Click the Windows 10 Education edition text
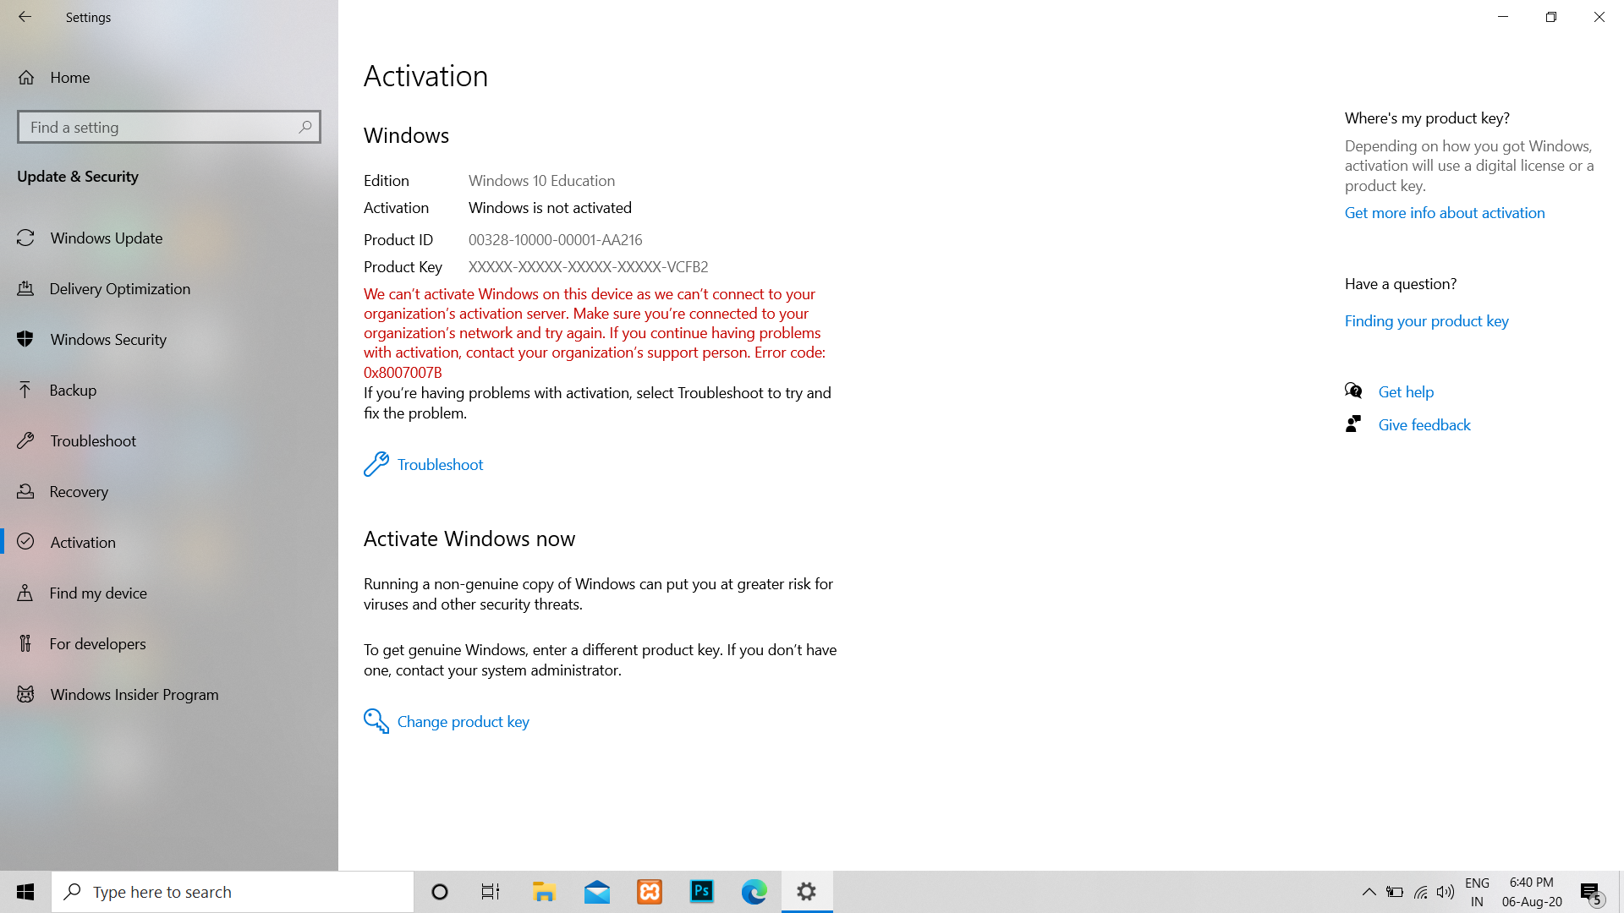This screenshot has width=1624, height=913. 541,180
